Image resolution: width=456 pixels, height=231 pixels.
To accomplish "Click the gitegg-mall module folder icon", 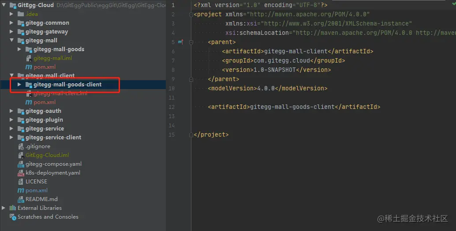I will point(21,41).
